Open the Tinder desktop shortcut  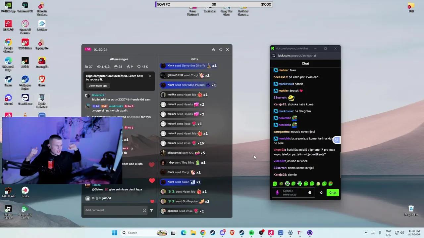(25, 192)
